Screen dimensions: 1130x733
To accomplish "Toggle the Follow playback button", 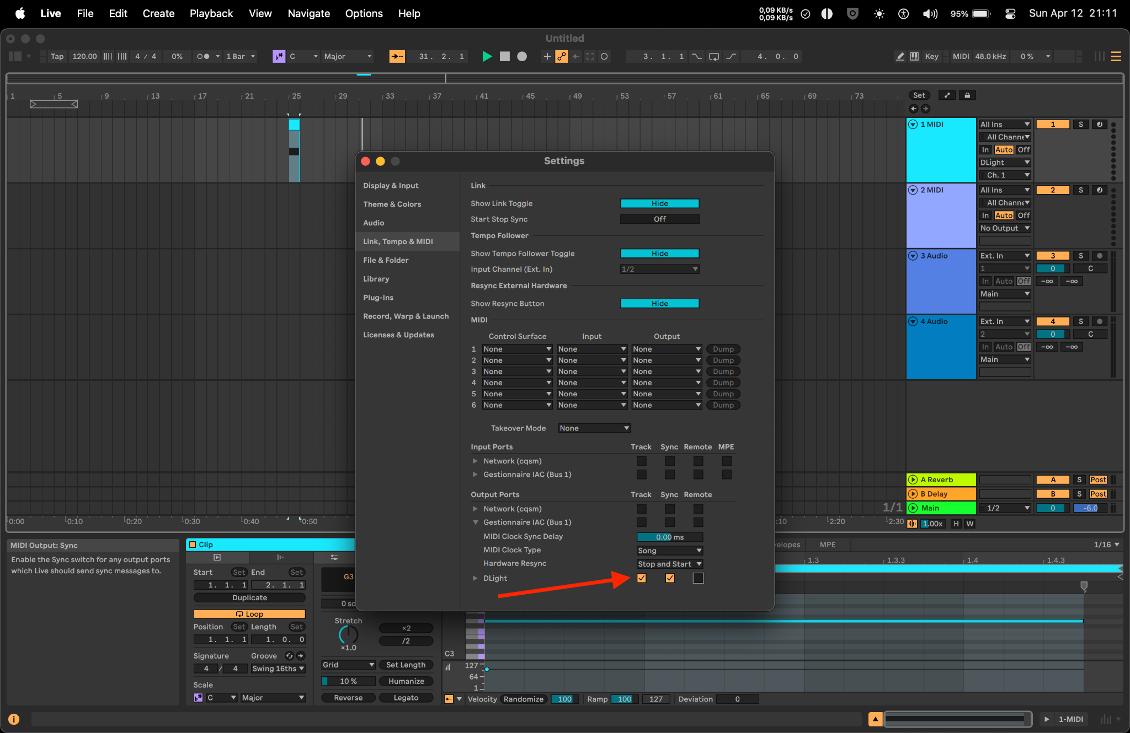I will [x=397, y=57].
